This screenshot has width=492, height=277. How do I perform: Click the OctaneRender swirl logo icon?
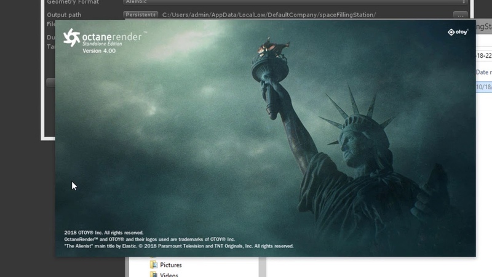[x=71, y=38]
